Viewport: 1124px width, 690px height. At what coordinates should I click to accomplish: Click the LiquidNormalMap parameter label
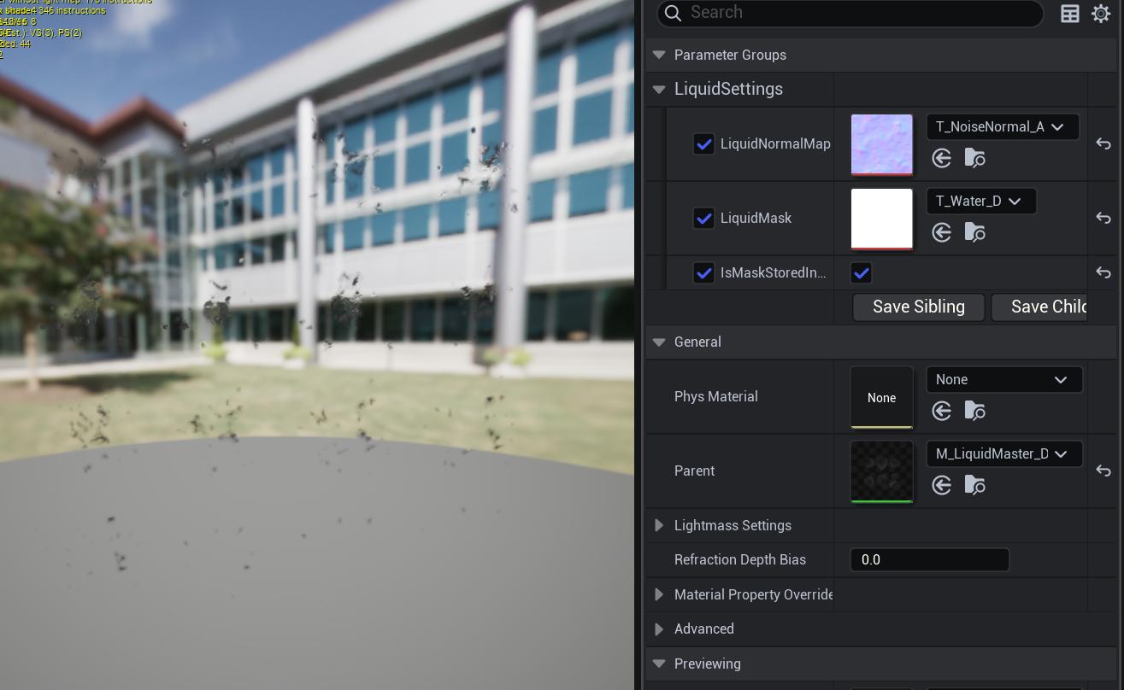click(x=775, y=144)
